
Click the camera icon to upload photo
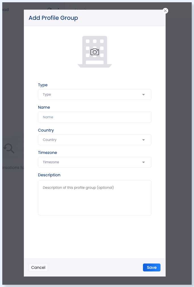95,52
